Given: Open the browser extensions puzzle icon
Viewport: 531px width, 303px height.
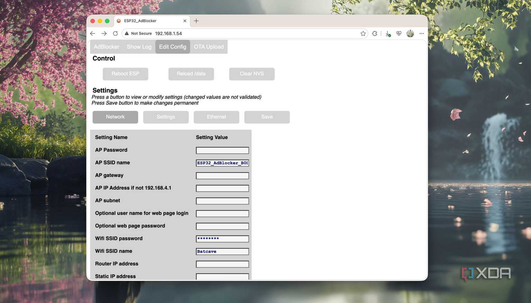Looking at the screenshot, I should point(375,33).
